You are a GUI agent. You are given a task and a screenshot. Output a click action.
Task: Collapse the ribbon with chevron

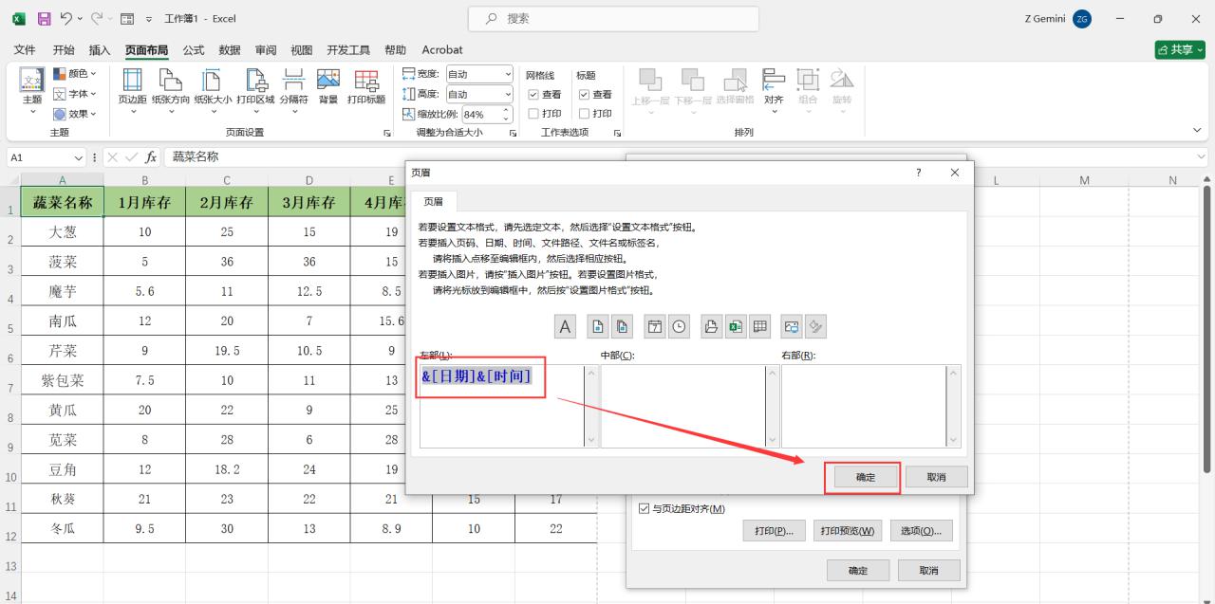coord(1196,131)
